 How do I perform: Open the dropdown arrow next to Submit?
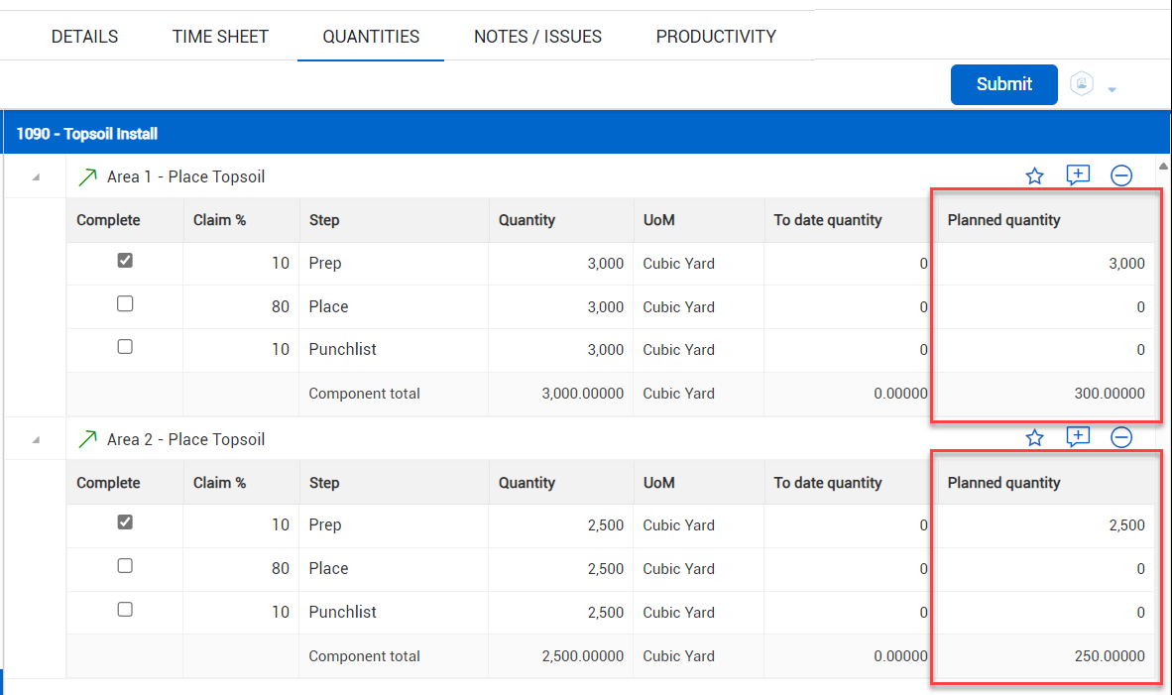(x=1112, y=90)
